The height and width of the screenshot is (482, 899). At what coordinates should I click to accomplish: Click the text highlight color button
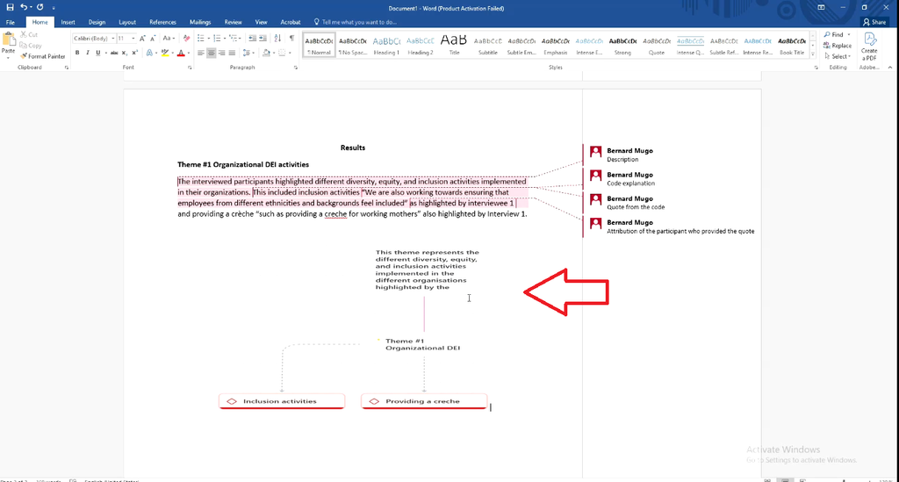[164, 53]
